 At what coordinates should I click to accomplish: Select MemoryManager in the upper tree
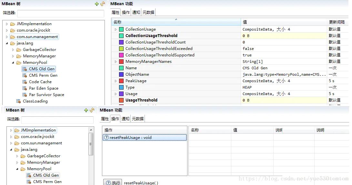[x=39, y=56]
